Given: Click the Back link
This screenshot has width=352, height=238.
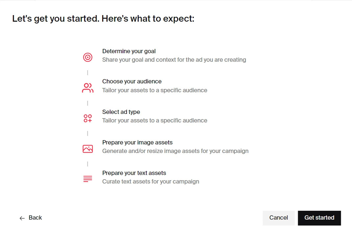Looking at the screenshot, I should (35, 218).
